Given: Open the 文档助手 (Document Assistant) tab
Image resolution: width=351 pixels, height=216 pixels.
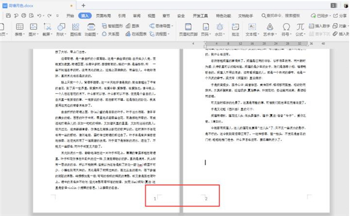Looking at the screenshot, I should [246, 16].
